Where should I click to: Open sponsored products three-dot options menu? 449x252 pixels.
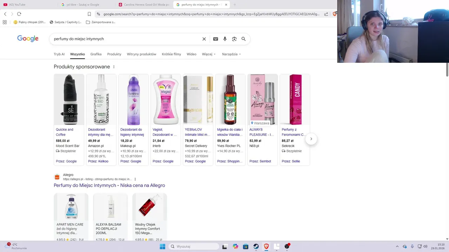pos(114,67)
